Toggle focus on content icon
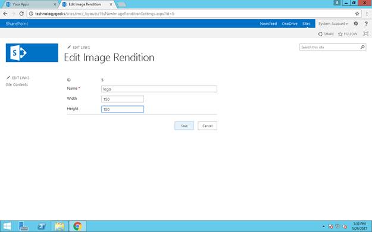Screen dimensions: 372x232 (x=366, y=34)
